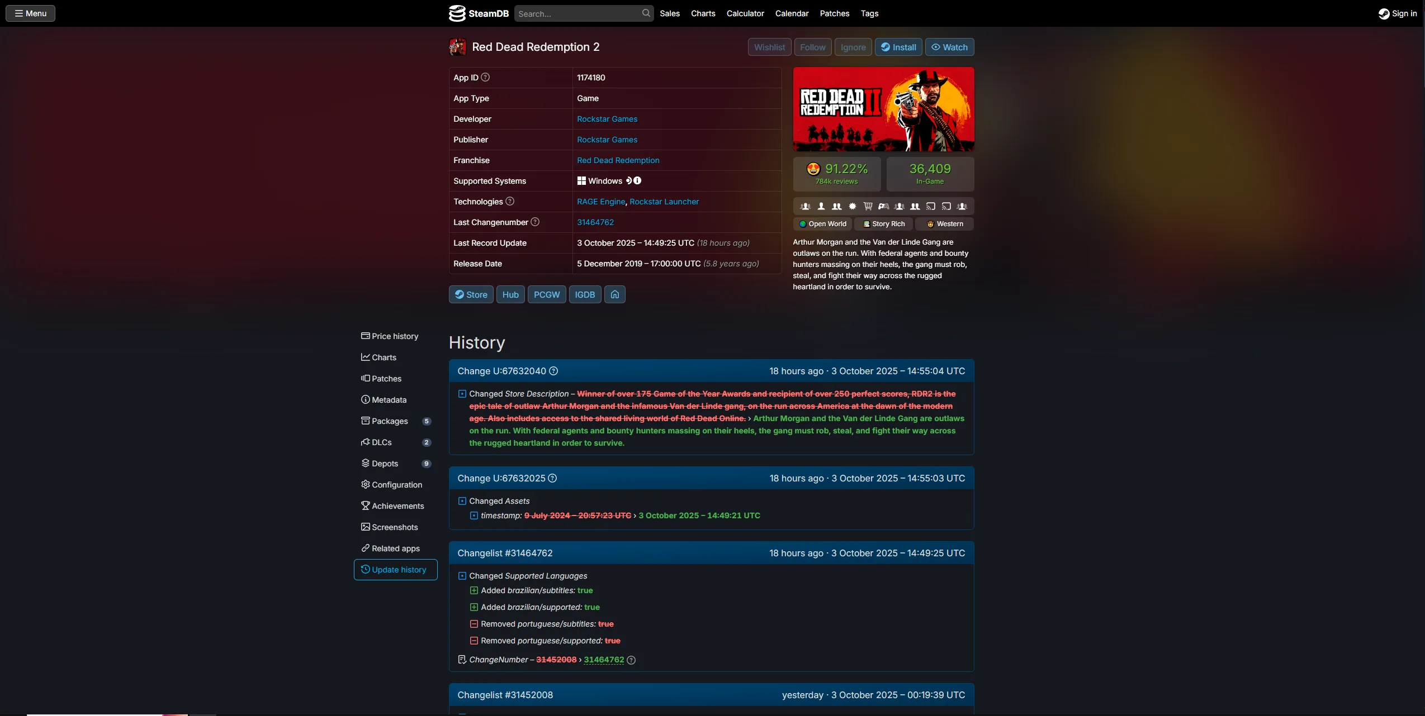The width and height of the screenshot is (1425, 716).
Task: Add Red Dead Redemption 2 to Wishlist
Action: tap(769, 47)
